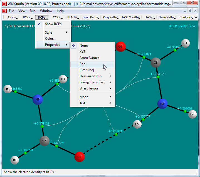Viewport: 200px width, 177px height.
Task: Open the Bond Paths toolbar button
Action: coord(90,17)
